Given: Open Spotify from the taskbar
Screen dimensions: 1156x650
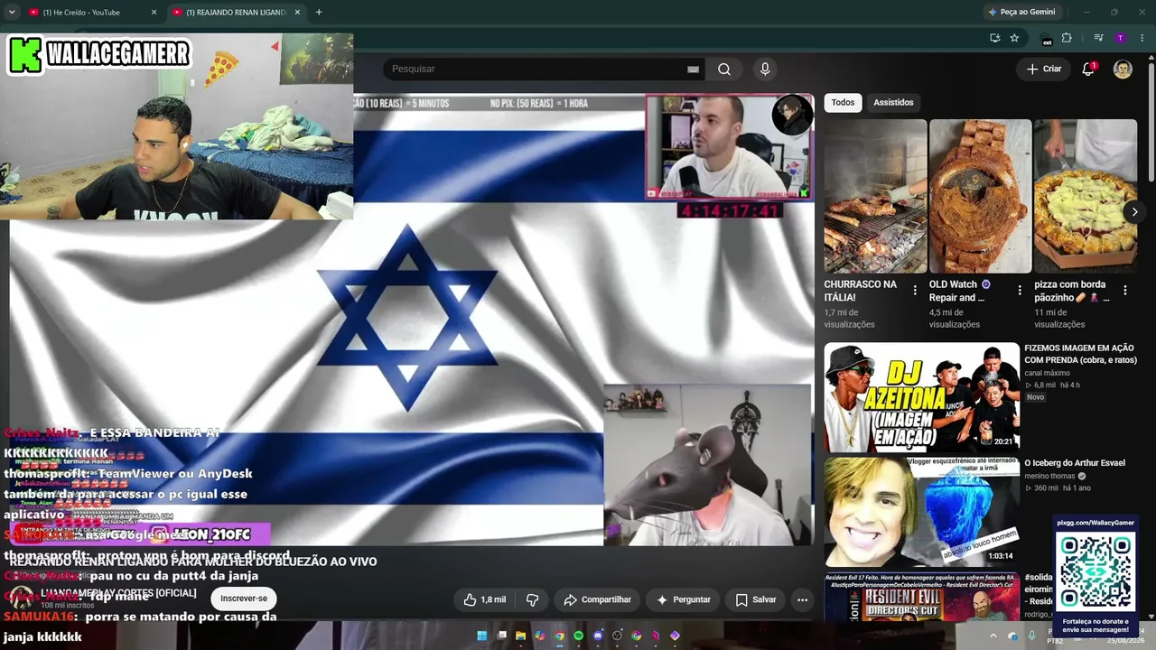Looking at the screenshot, I should (579, 636).
